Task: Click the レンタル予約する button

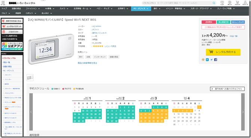Action: [x=223, y=52]
